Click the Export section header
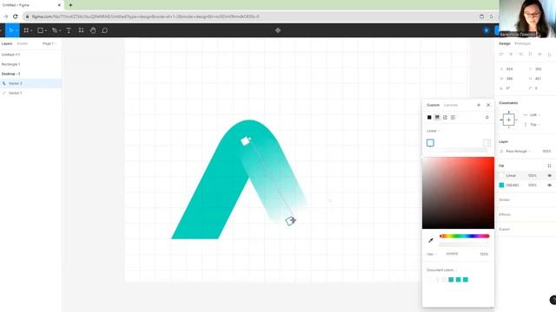 (504, 229)
